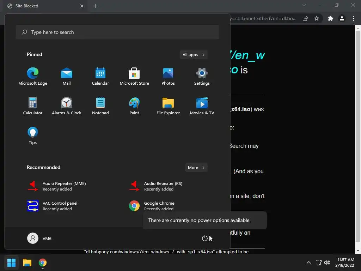Open the Calendar app
Viewport: 361px width, 271px height.
[100, 77]
